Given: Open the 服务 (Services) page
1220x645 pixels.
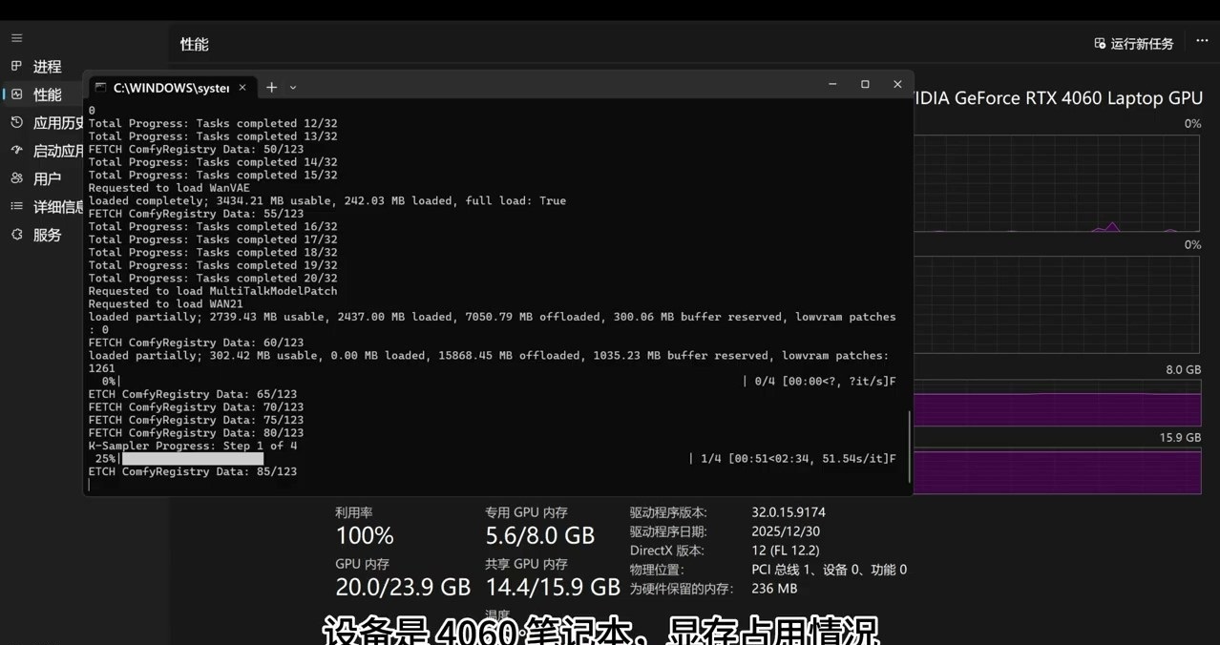Looking at the screenshot, I should (46, 235).
